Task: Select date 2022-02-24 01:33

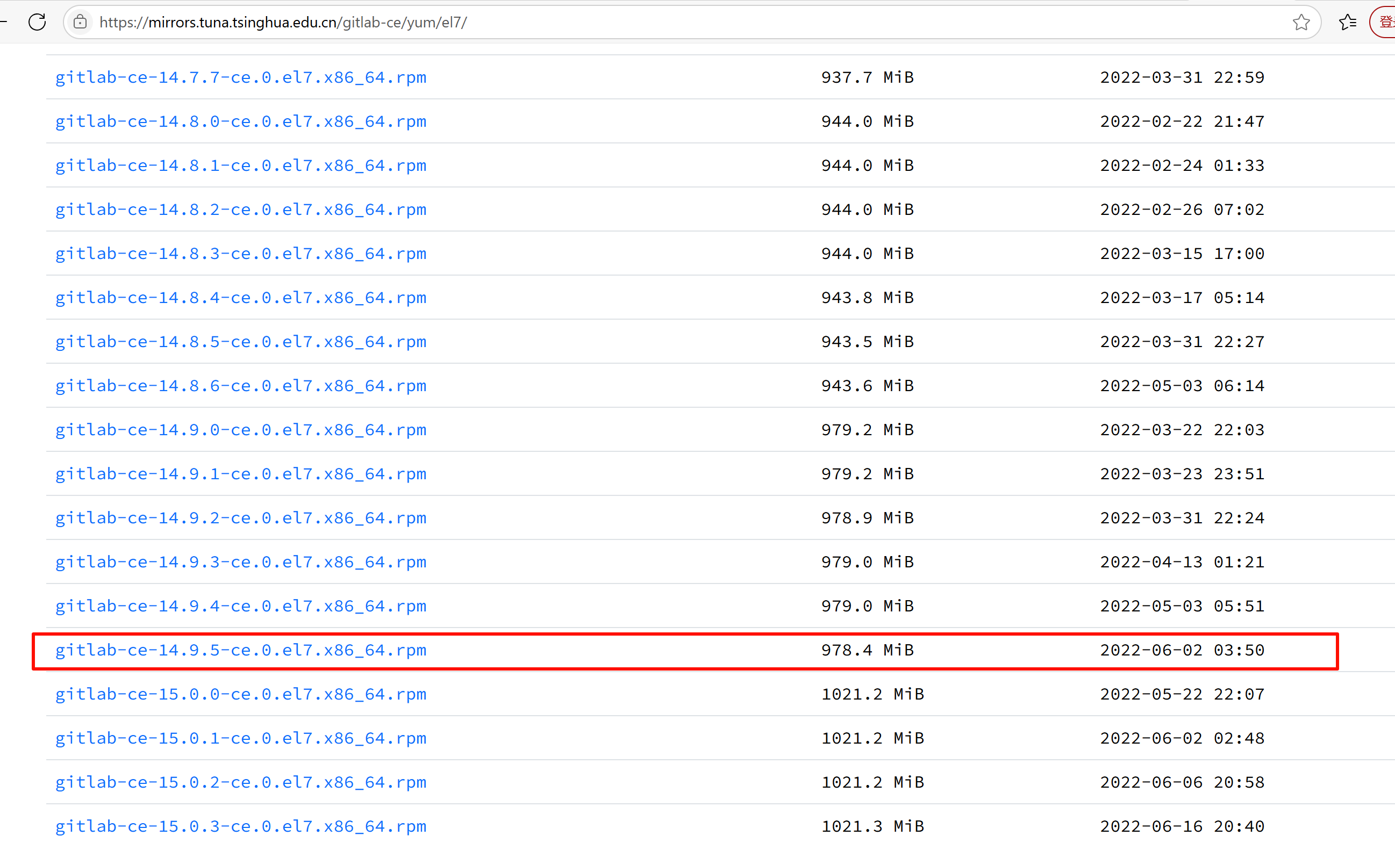Action: click(x=1182, y=166)
